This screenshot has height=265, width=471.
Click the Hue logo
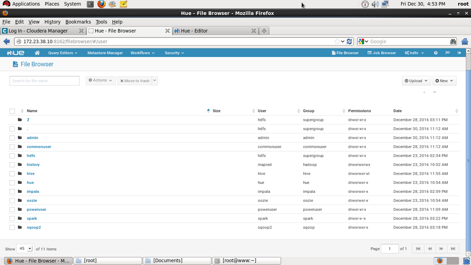point(16,53)
